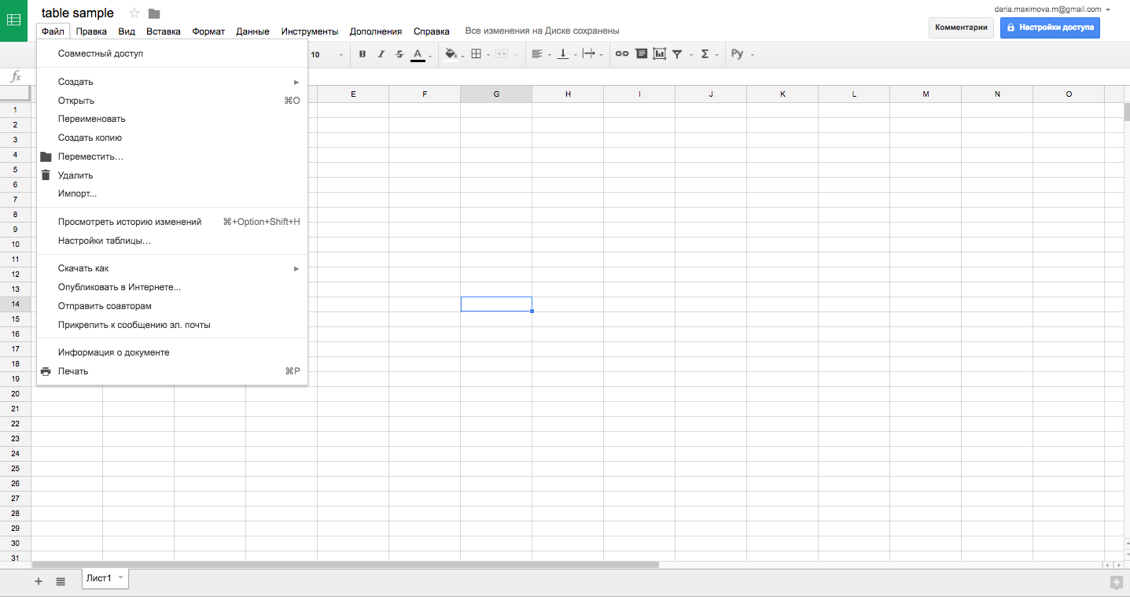1130x597 pixels.
Task: Expand the borders dropdown arrow
Action: point(488,55)
